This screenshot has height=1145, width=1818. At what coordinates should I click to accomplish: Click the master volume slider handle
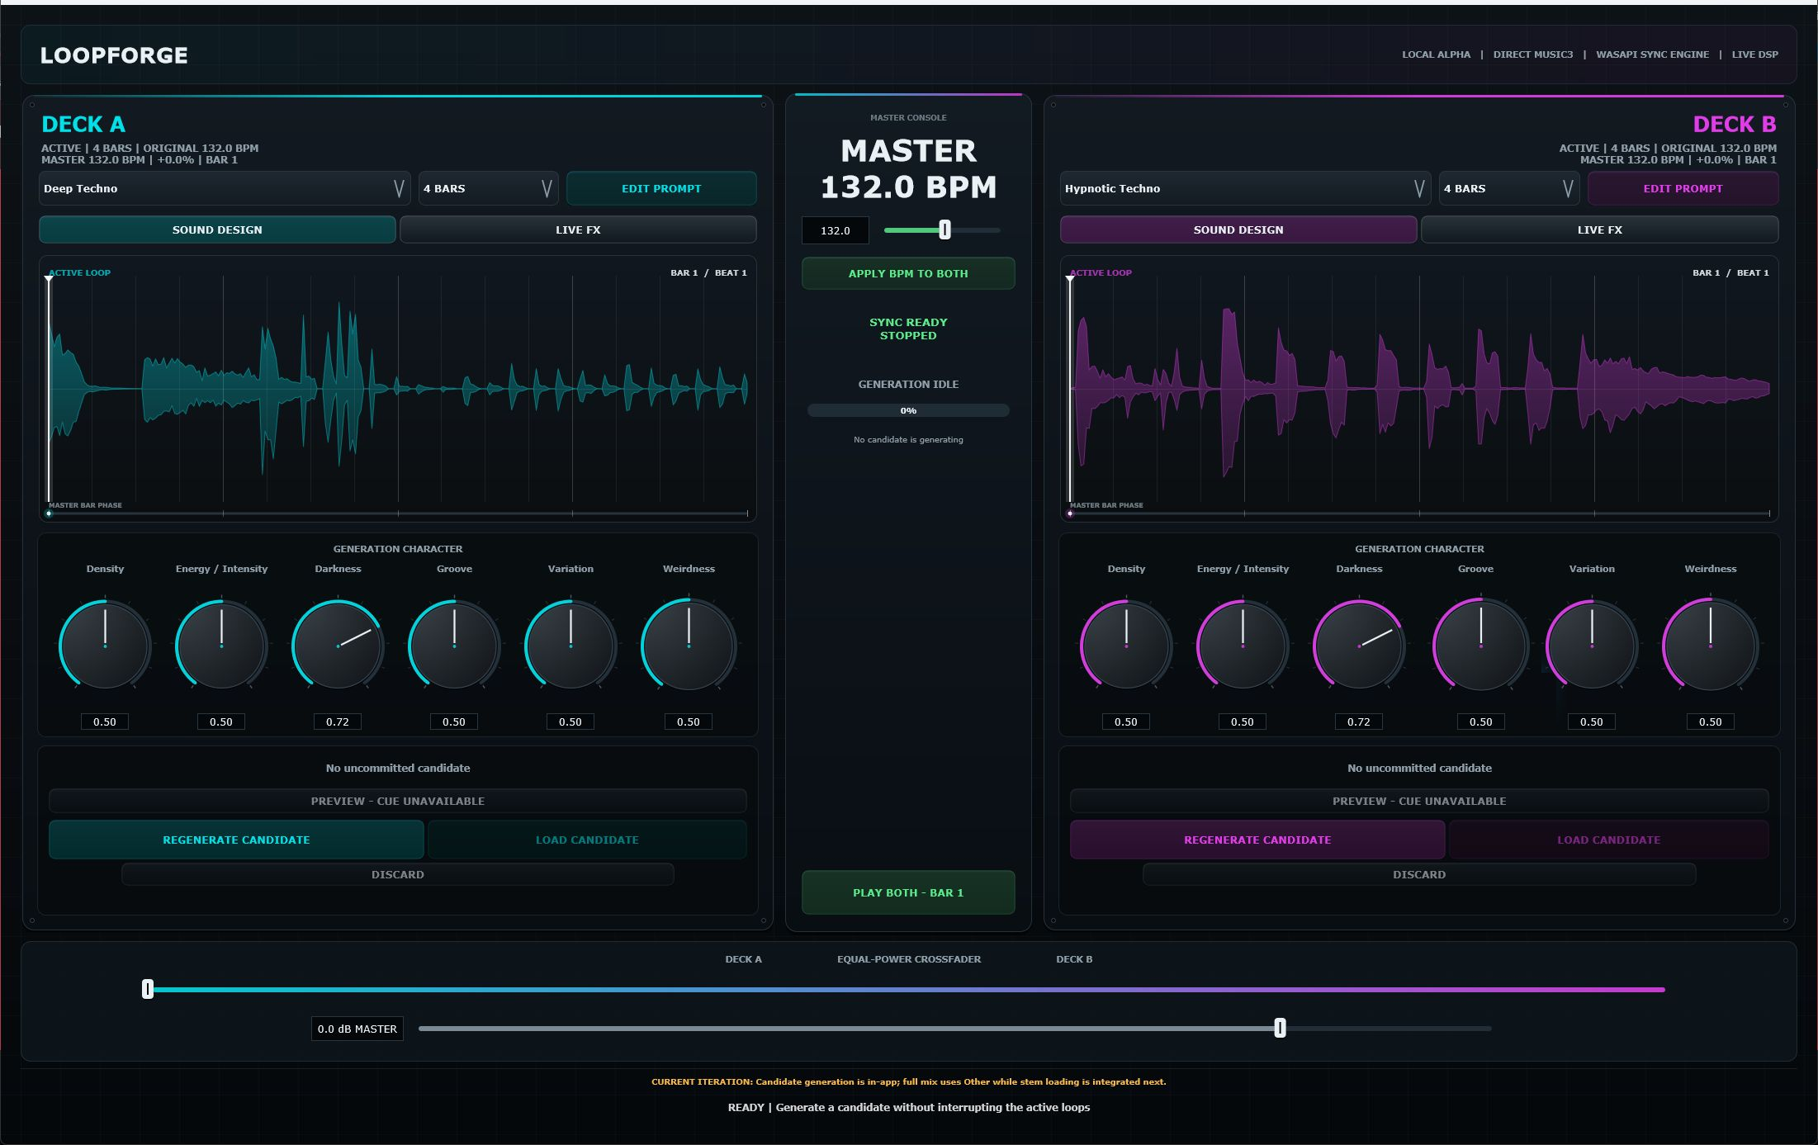[x=1280, y=1028]
